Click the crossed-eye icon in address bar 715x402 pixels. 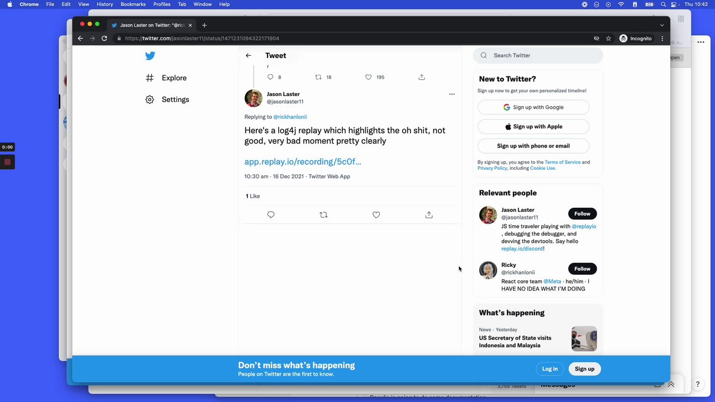[597, 39]
